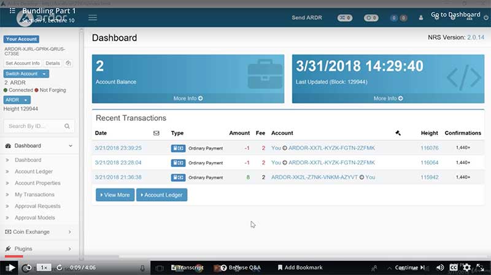Open the course section list icon
This screenshot has height=275, width=491.
pos(12,11)
